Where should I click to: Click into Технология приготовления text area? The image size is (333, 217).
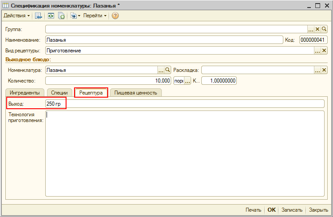[x=184, y=153]
